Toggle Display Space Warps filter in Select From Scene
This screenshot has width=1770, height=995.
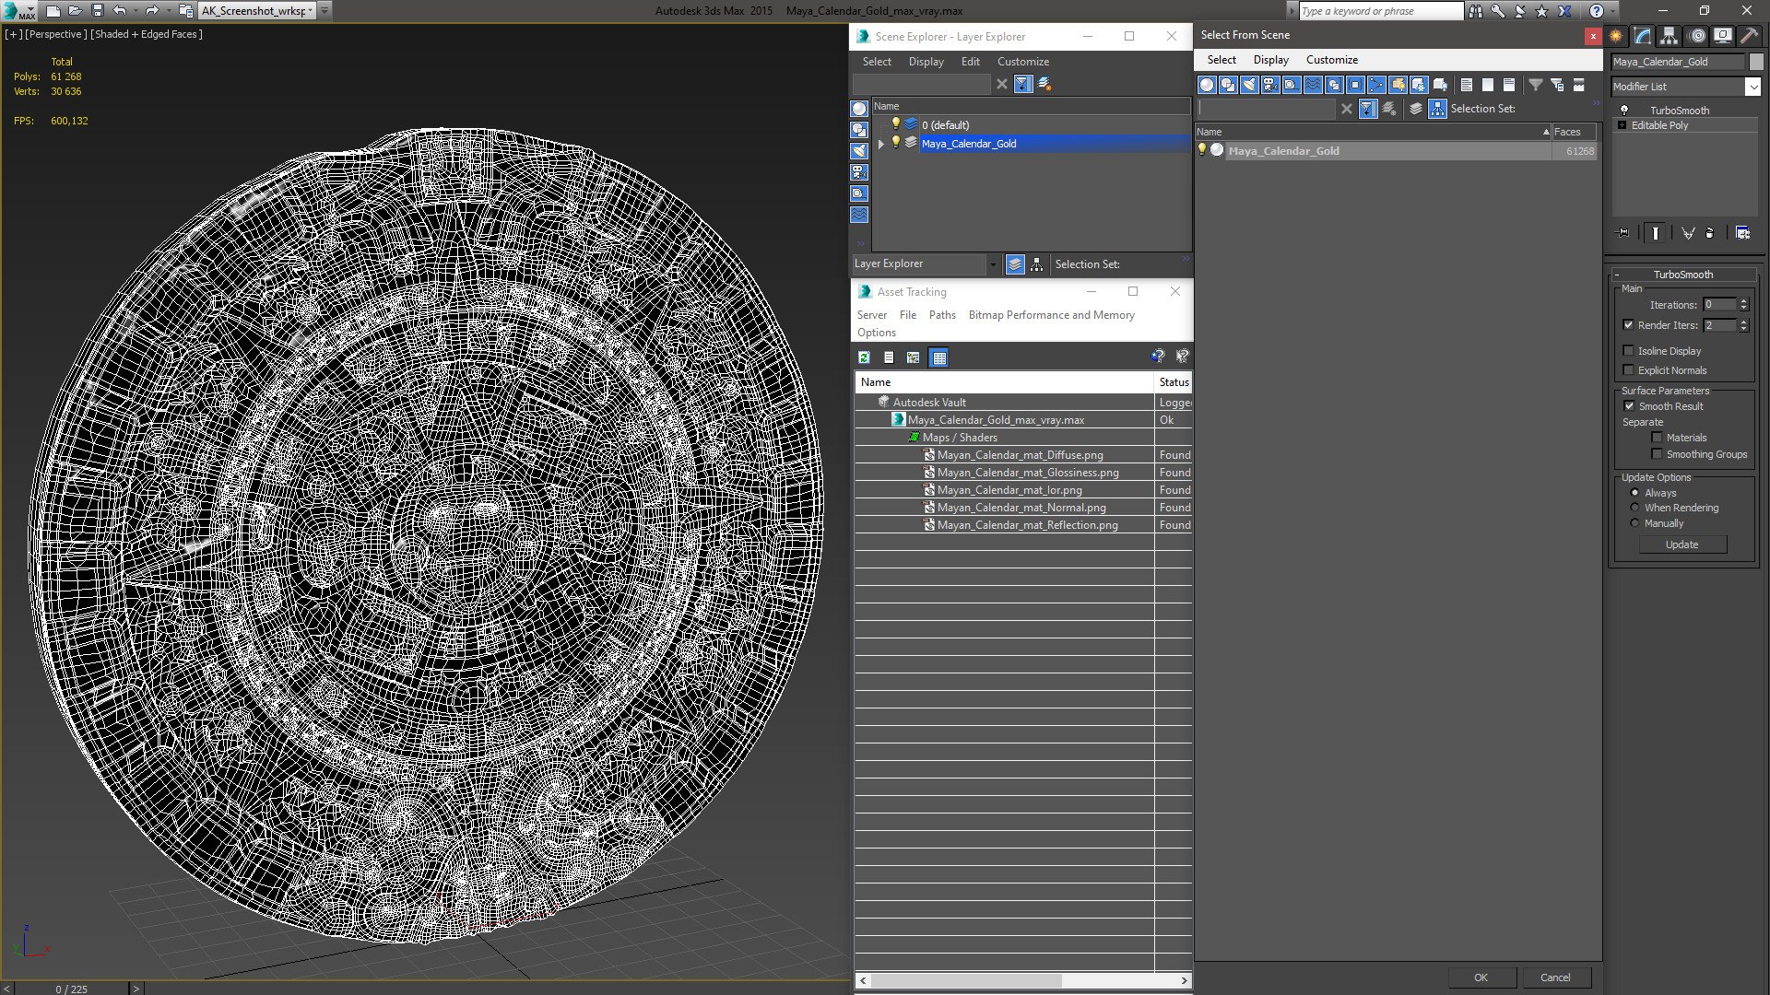click(x=1313, y=85)
